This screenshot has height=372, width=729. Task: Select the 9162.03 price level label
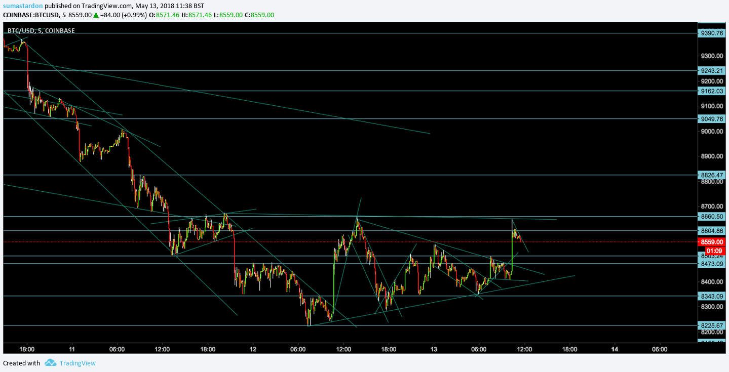pos(712,91)
